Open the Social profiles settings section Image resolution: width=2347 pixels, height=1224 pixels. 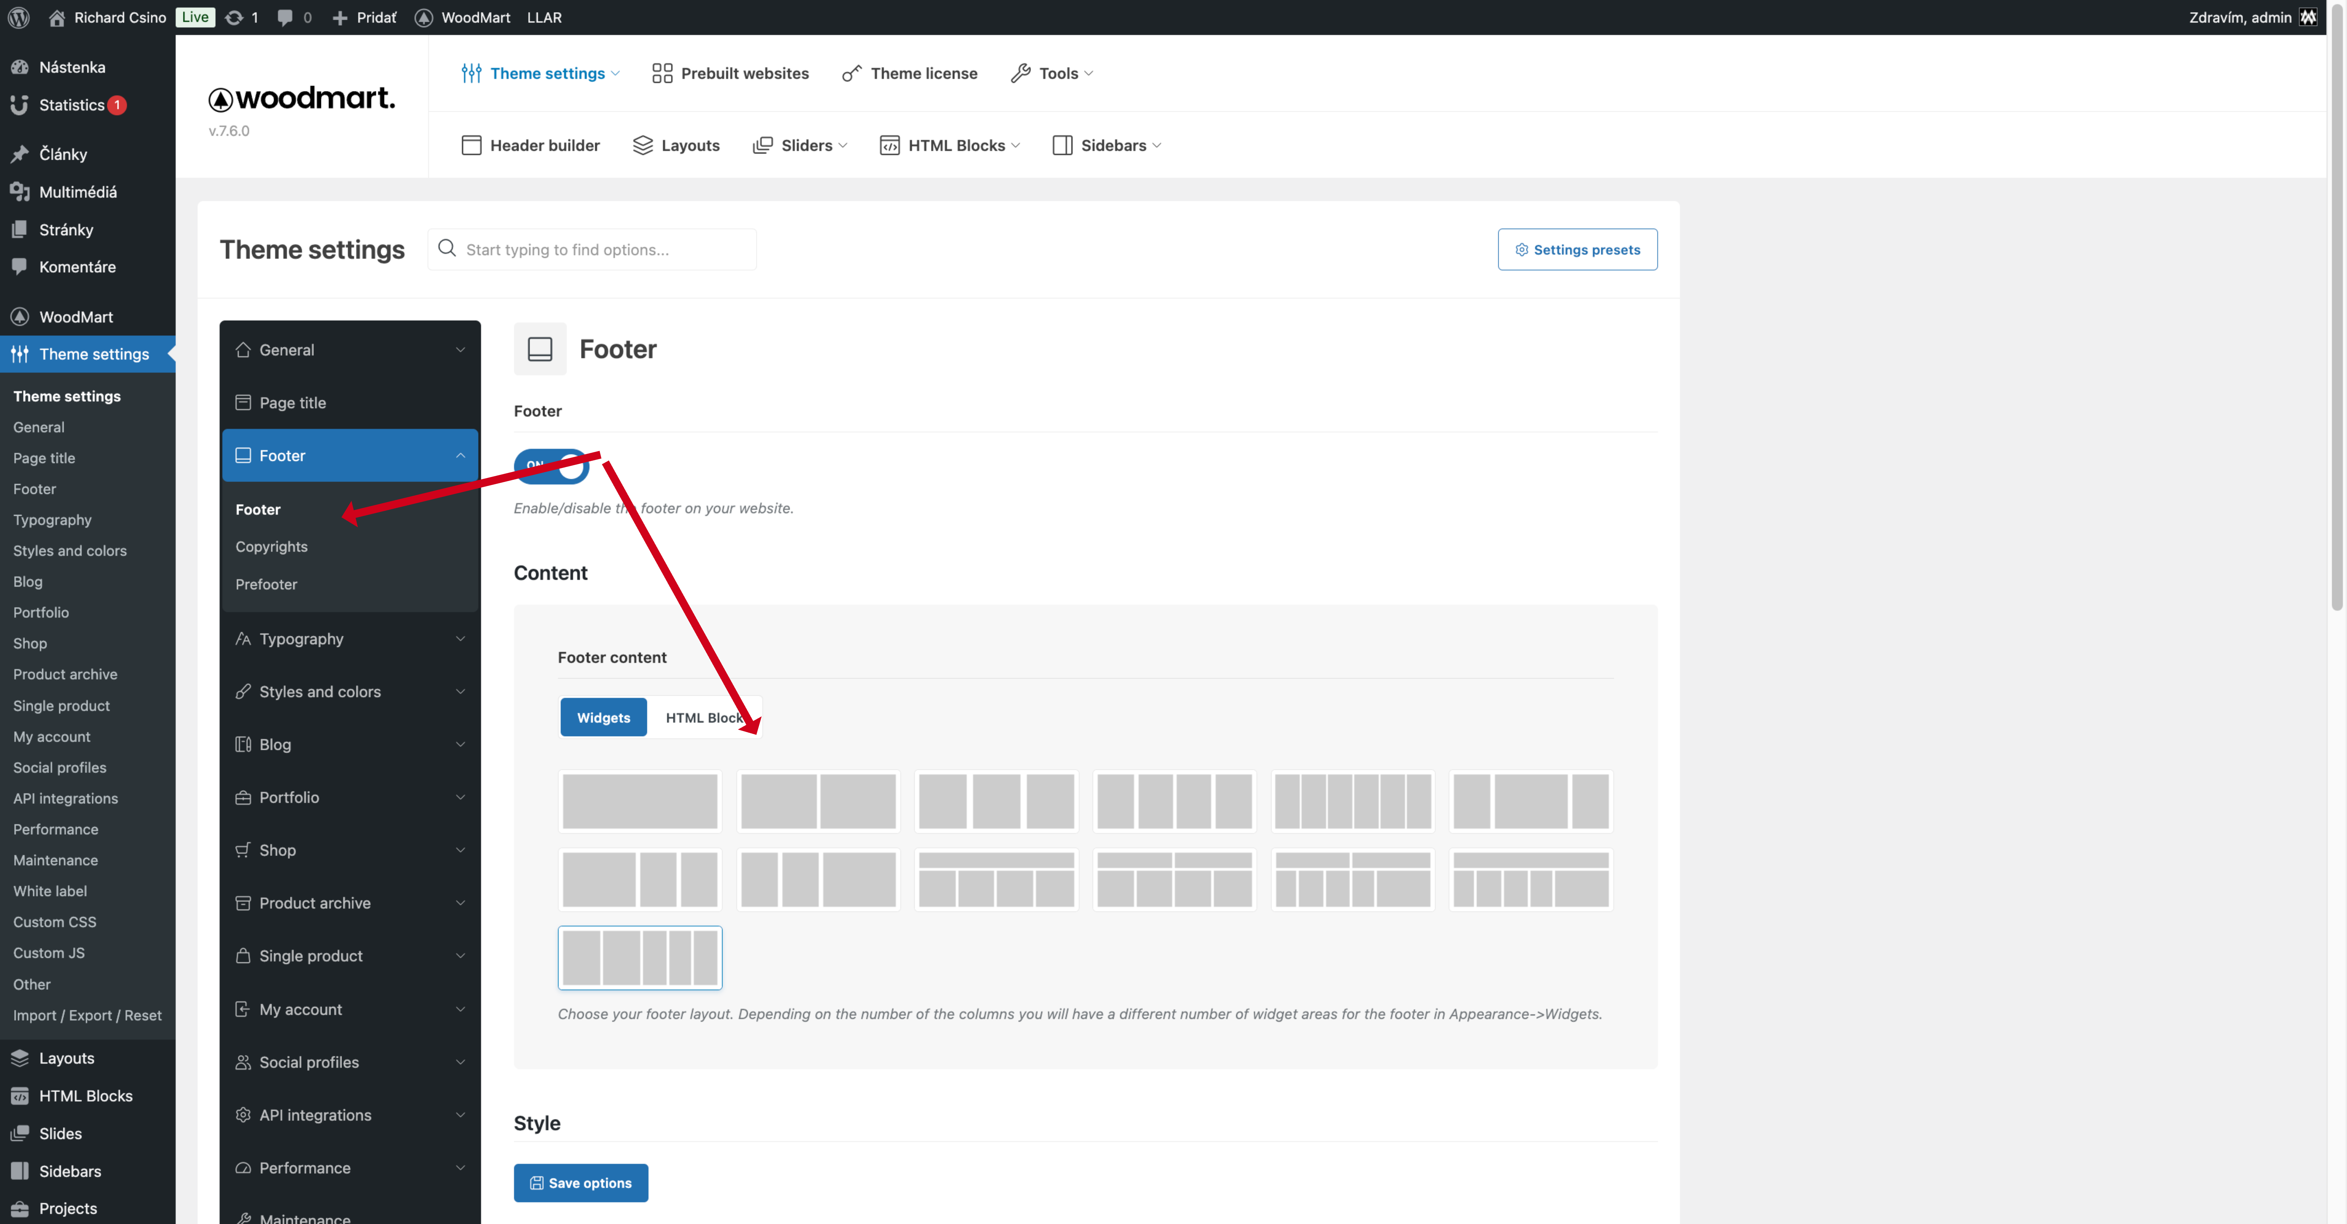(x=350, y=1063)
